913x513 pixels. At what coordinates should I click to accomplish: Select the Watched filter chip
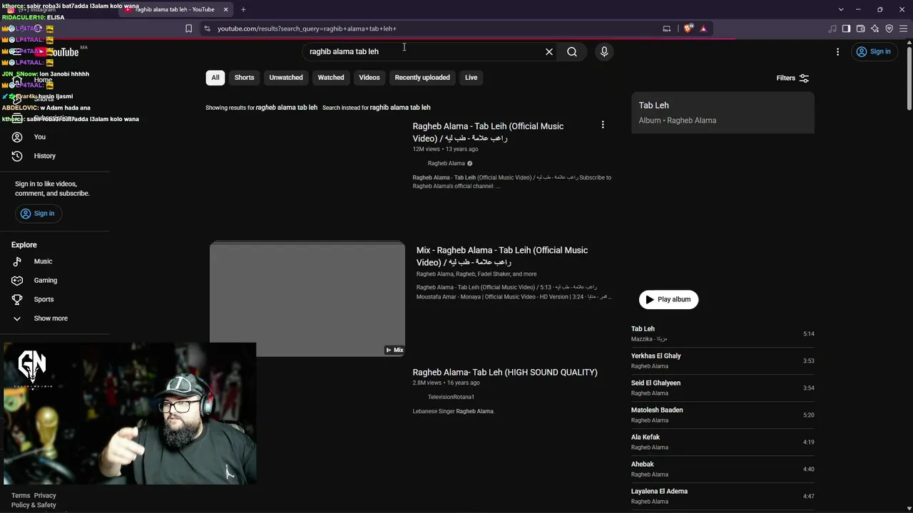coord(331,78)
